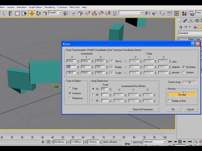202x151 pixels.
Task: Click Reset All Parameters button
Action: point(143,109)
